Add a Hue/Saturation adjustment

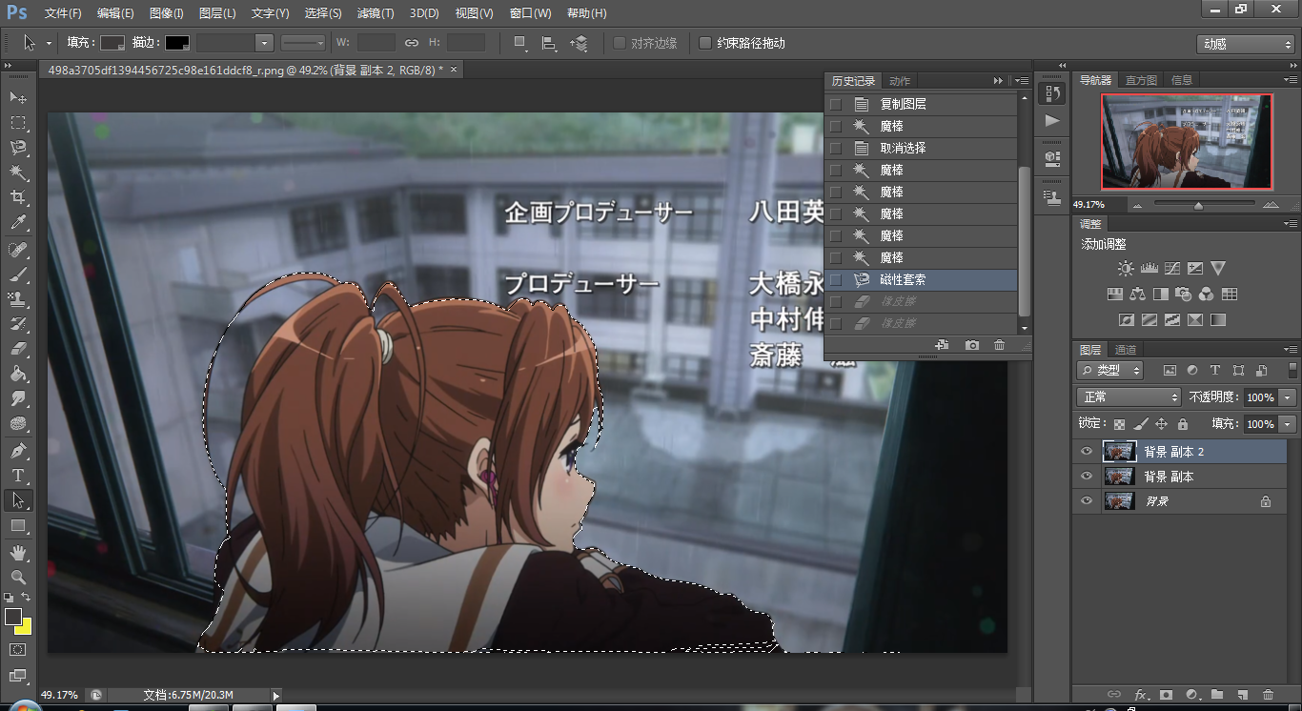[x=1114, y=295]
